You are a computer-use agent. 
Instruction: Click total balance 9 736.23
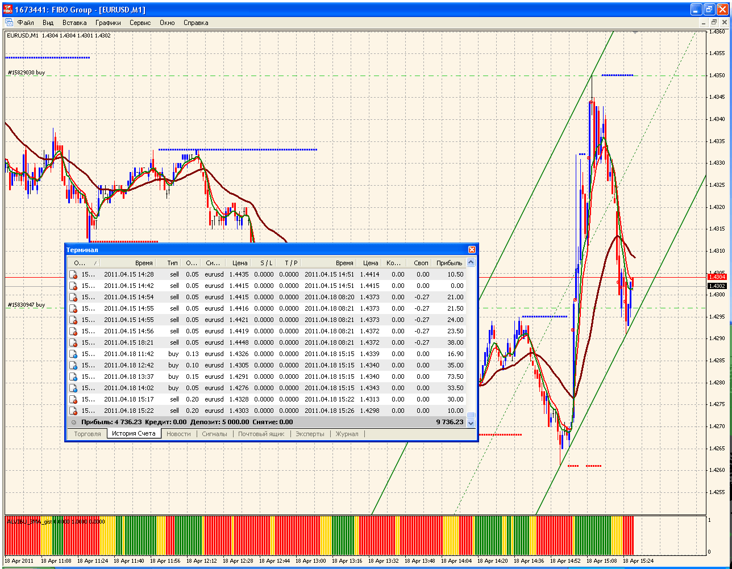coord(450,422)
